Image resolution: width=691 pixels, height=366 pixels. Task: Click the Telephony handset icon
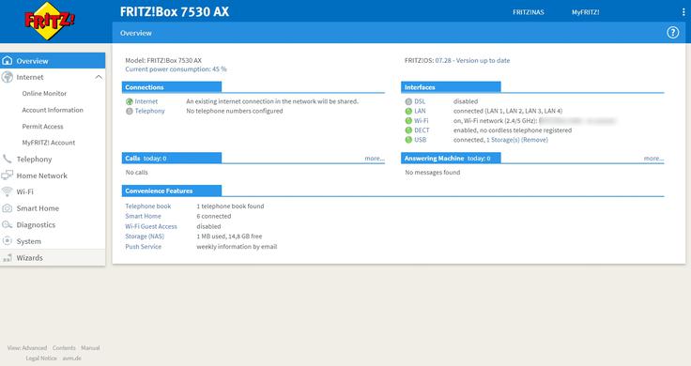[x=8, y=159]
